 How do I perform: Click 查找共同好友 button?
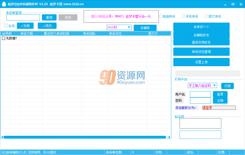click(x=201, y=42)
